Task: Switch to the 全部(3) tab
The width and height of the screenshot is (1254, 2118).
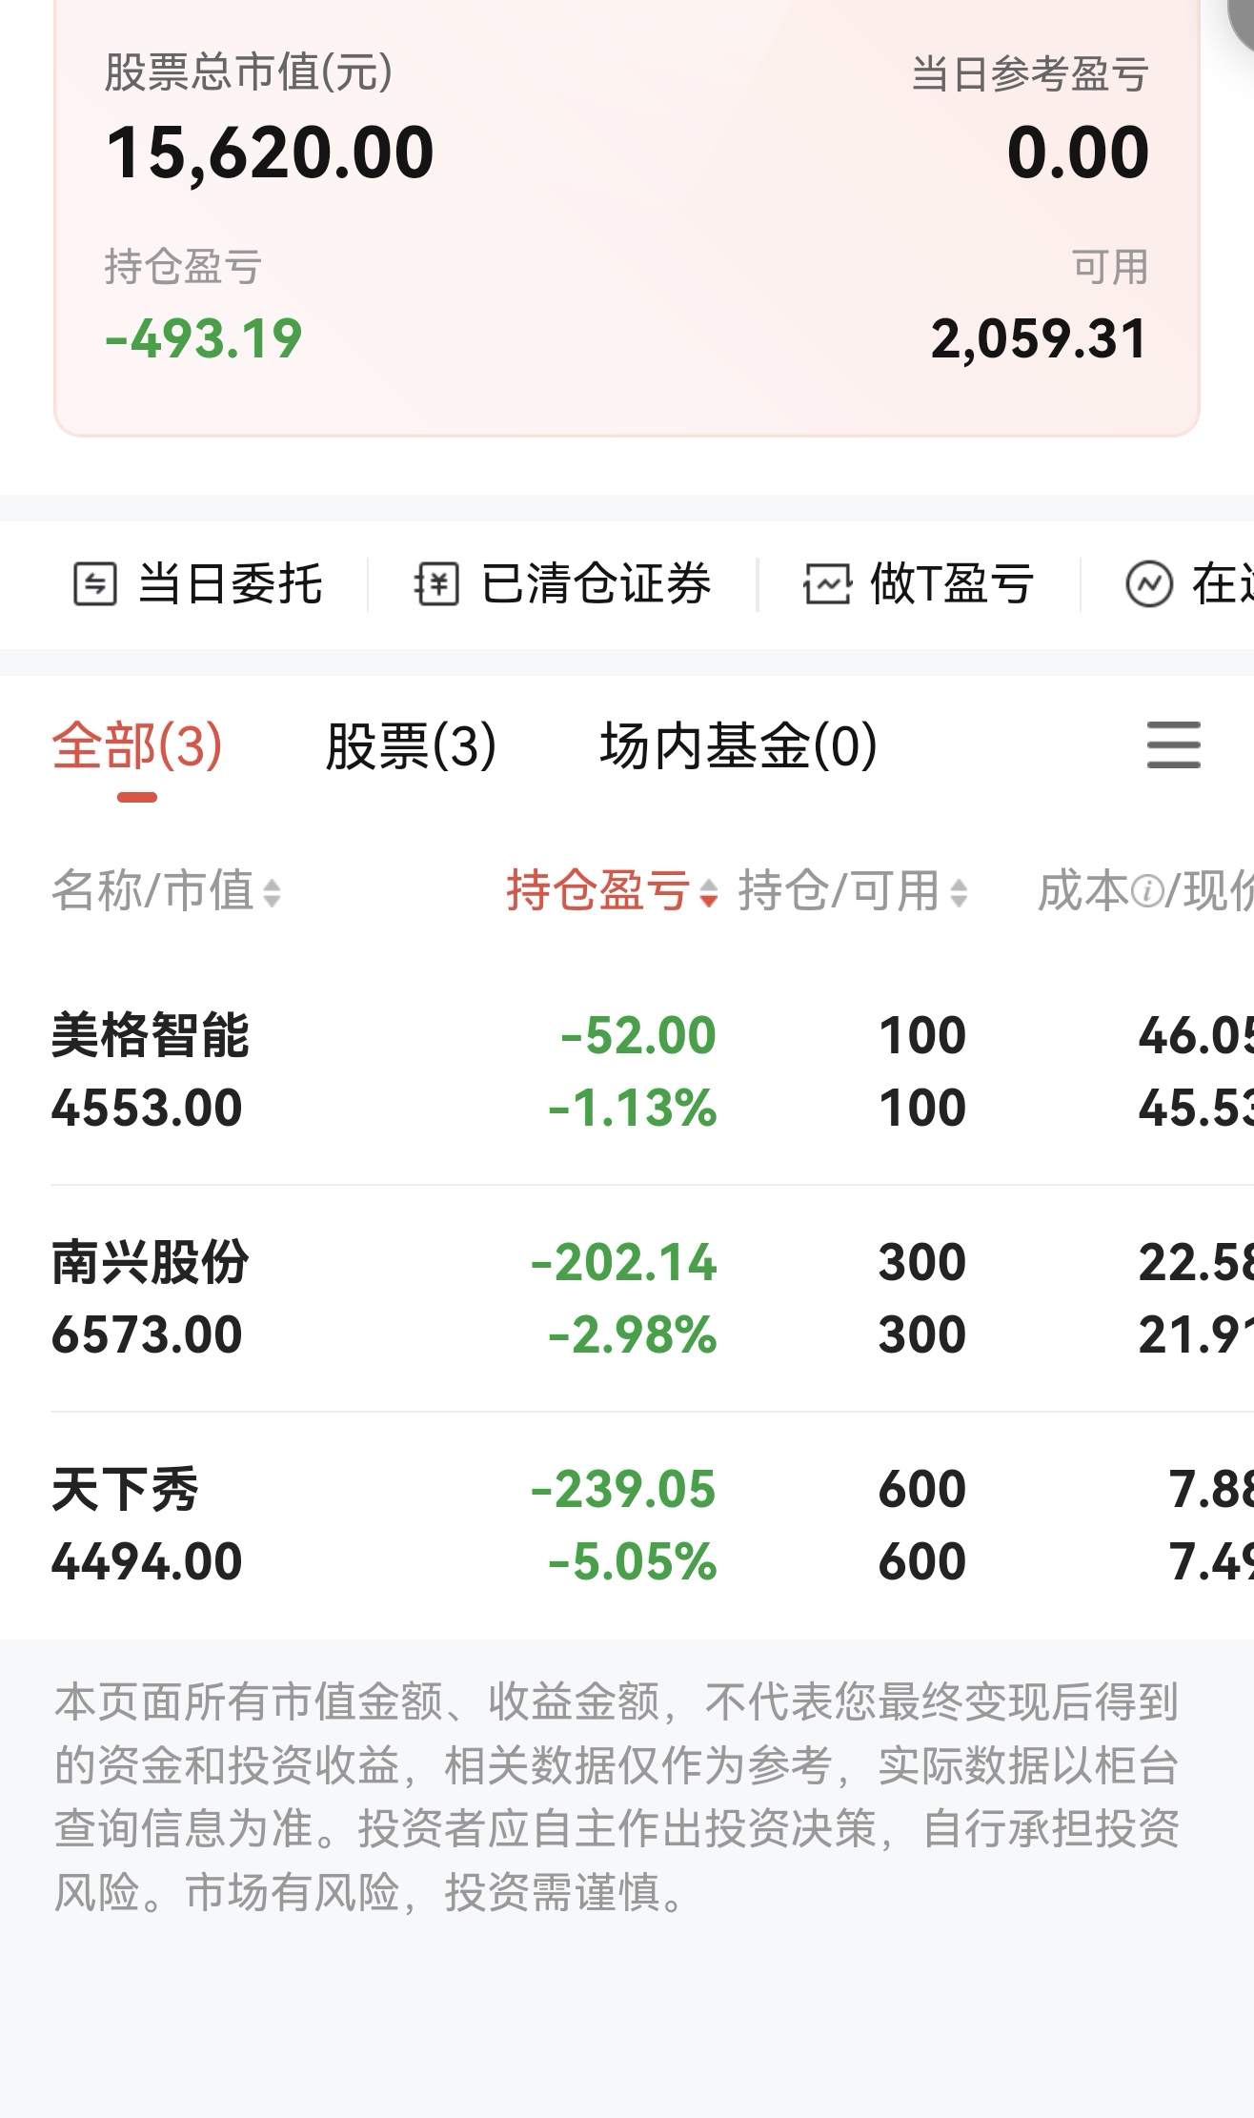Action: pyautogui.click(x=137, y=745)
